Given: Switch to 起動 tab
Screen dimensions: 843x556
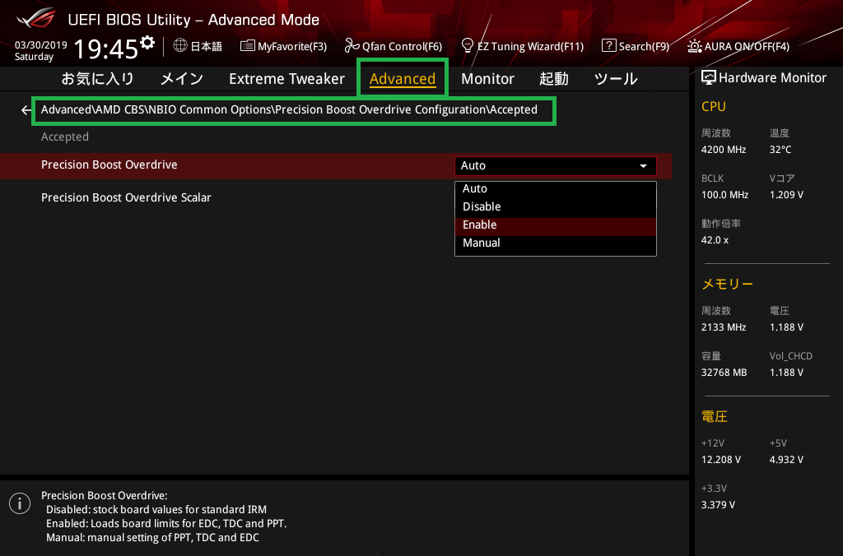Looking at the screenshot, I should [554, 79].
